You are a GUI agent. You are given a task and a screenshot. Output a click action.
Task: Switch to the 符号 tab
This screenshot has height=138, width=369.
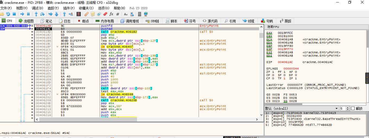190,21
